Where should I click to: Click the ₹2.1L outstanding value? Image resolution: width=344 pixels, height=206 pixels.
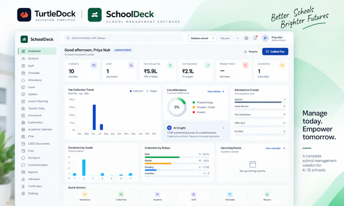coord(188,71)
